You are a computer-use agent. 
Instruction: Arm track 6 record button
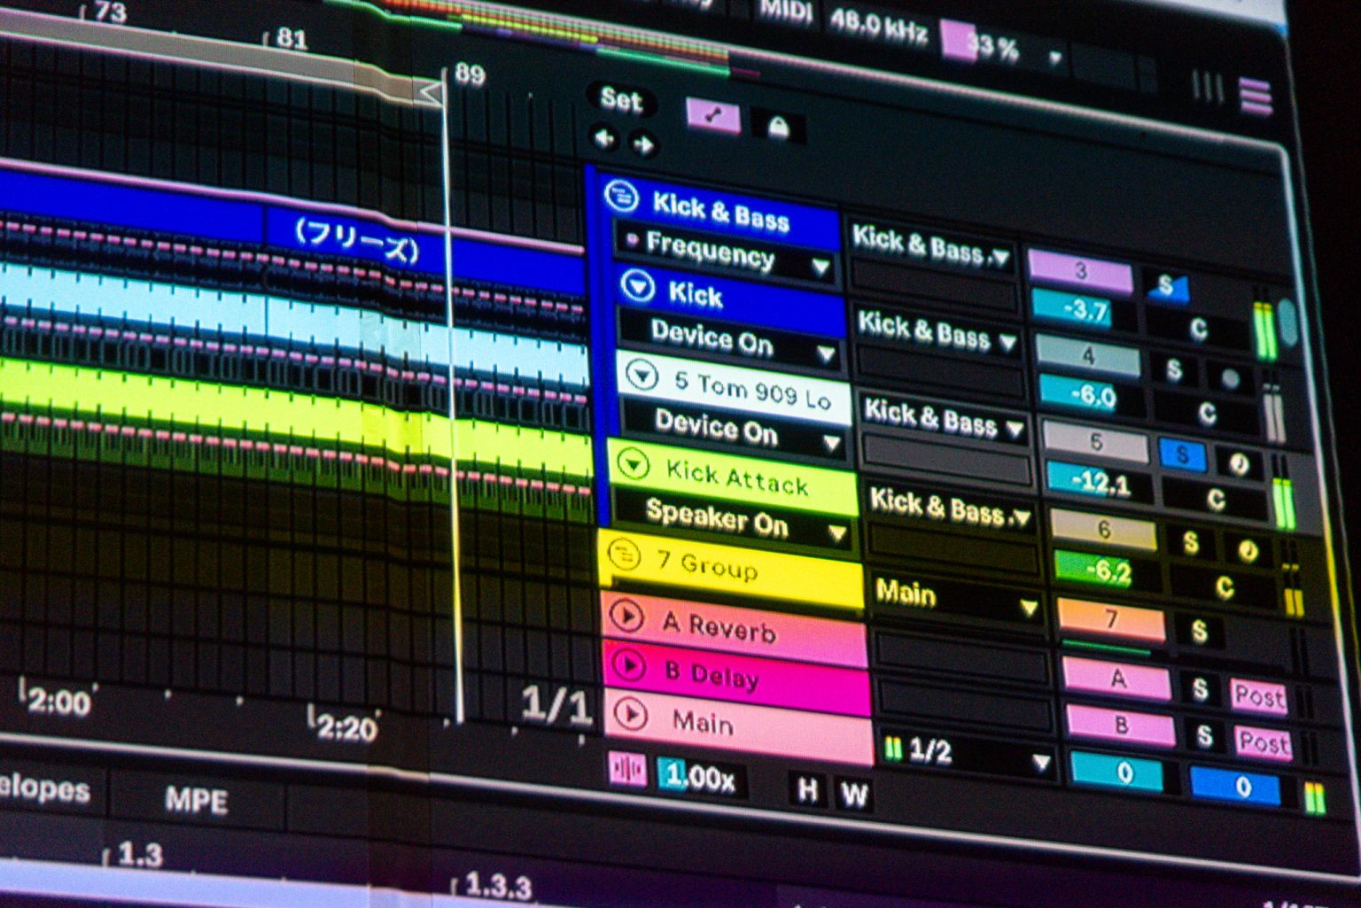point(1248,552)
